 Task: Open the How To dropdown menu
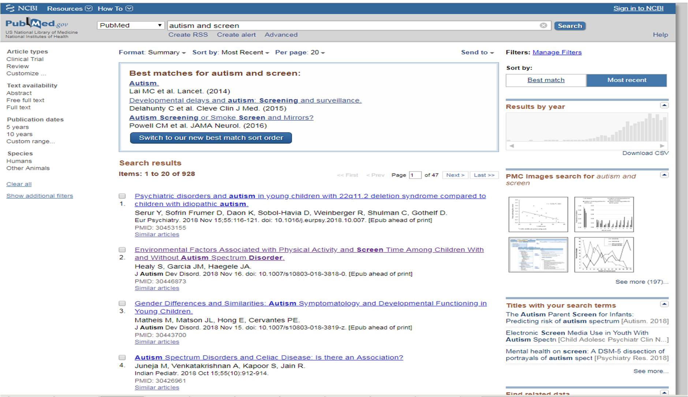coord(115,8)
